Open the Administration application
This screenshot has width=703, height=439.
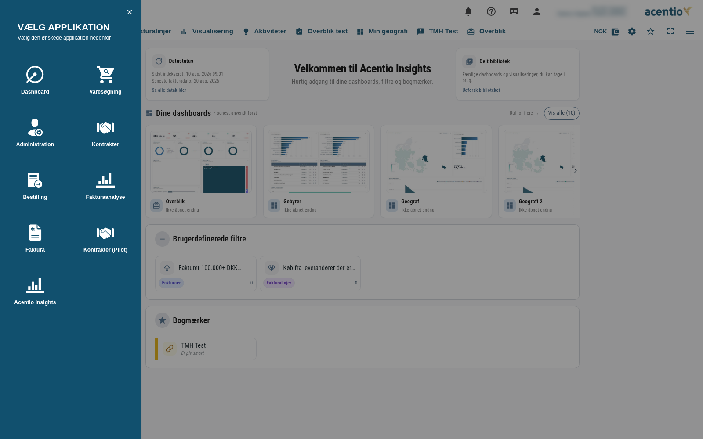[35, 133]
